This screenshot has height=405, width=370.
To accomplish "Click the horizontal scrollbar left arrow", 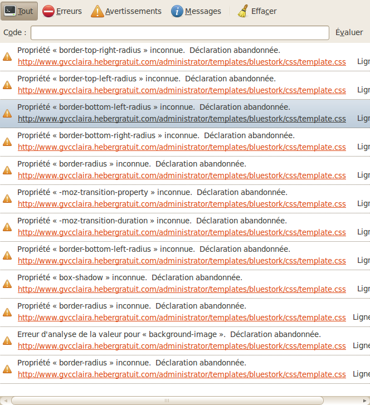I will [x=6, y=401].
